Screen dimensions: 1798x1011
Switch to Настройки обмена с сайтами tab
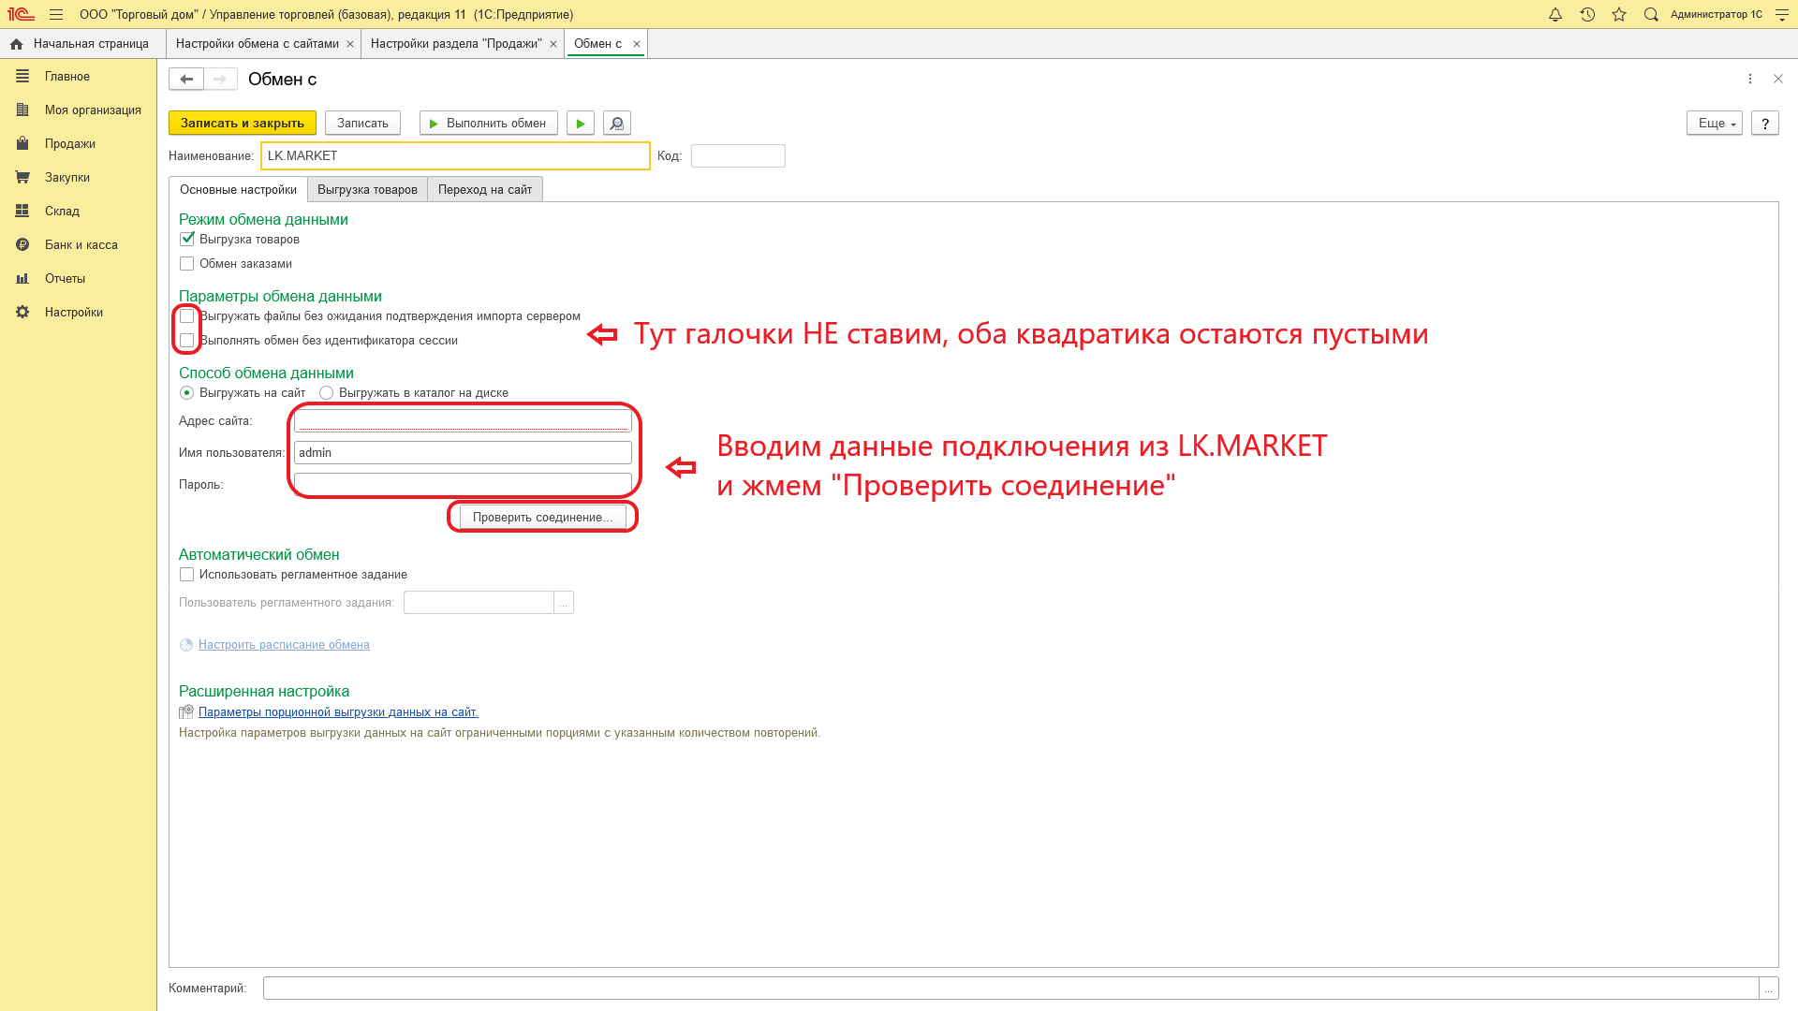258,44
